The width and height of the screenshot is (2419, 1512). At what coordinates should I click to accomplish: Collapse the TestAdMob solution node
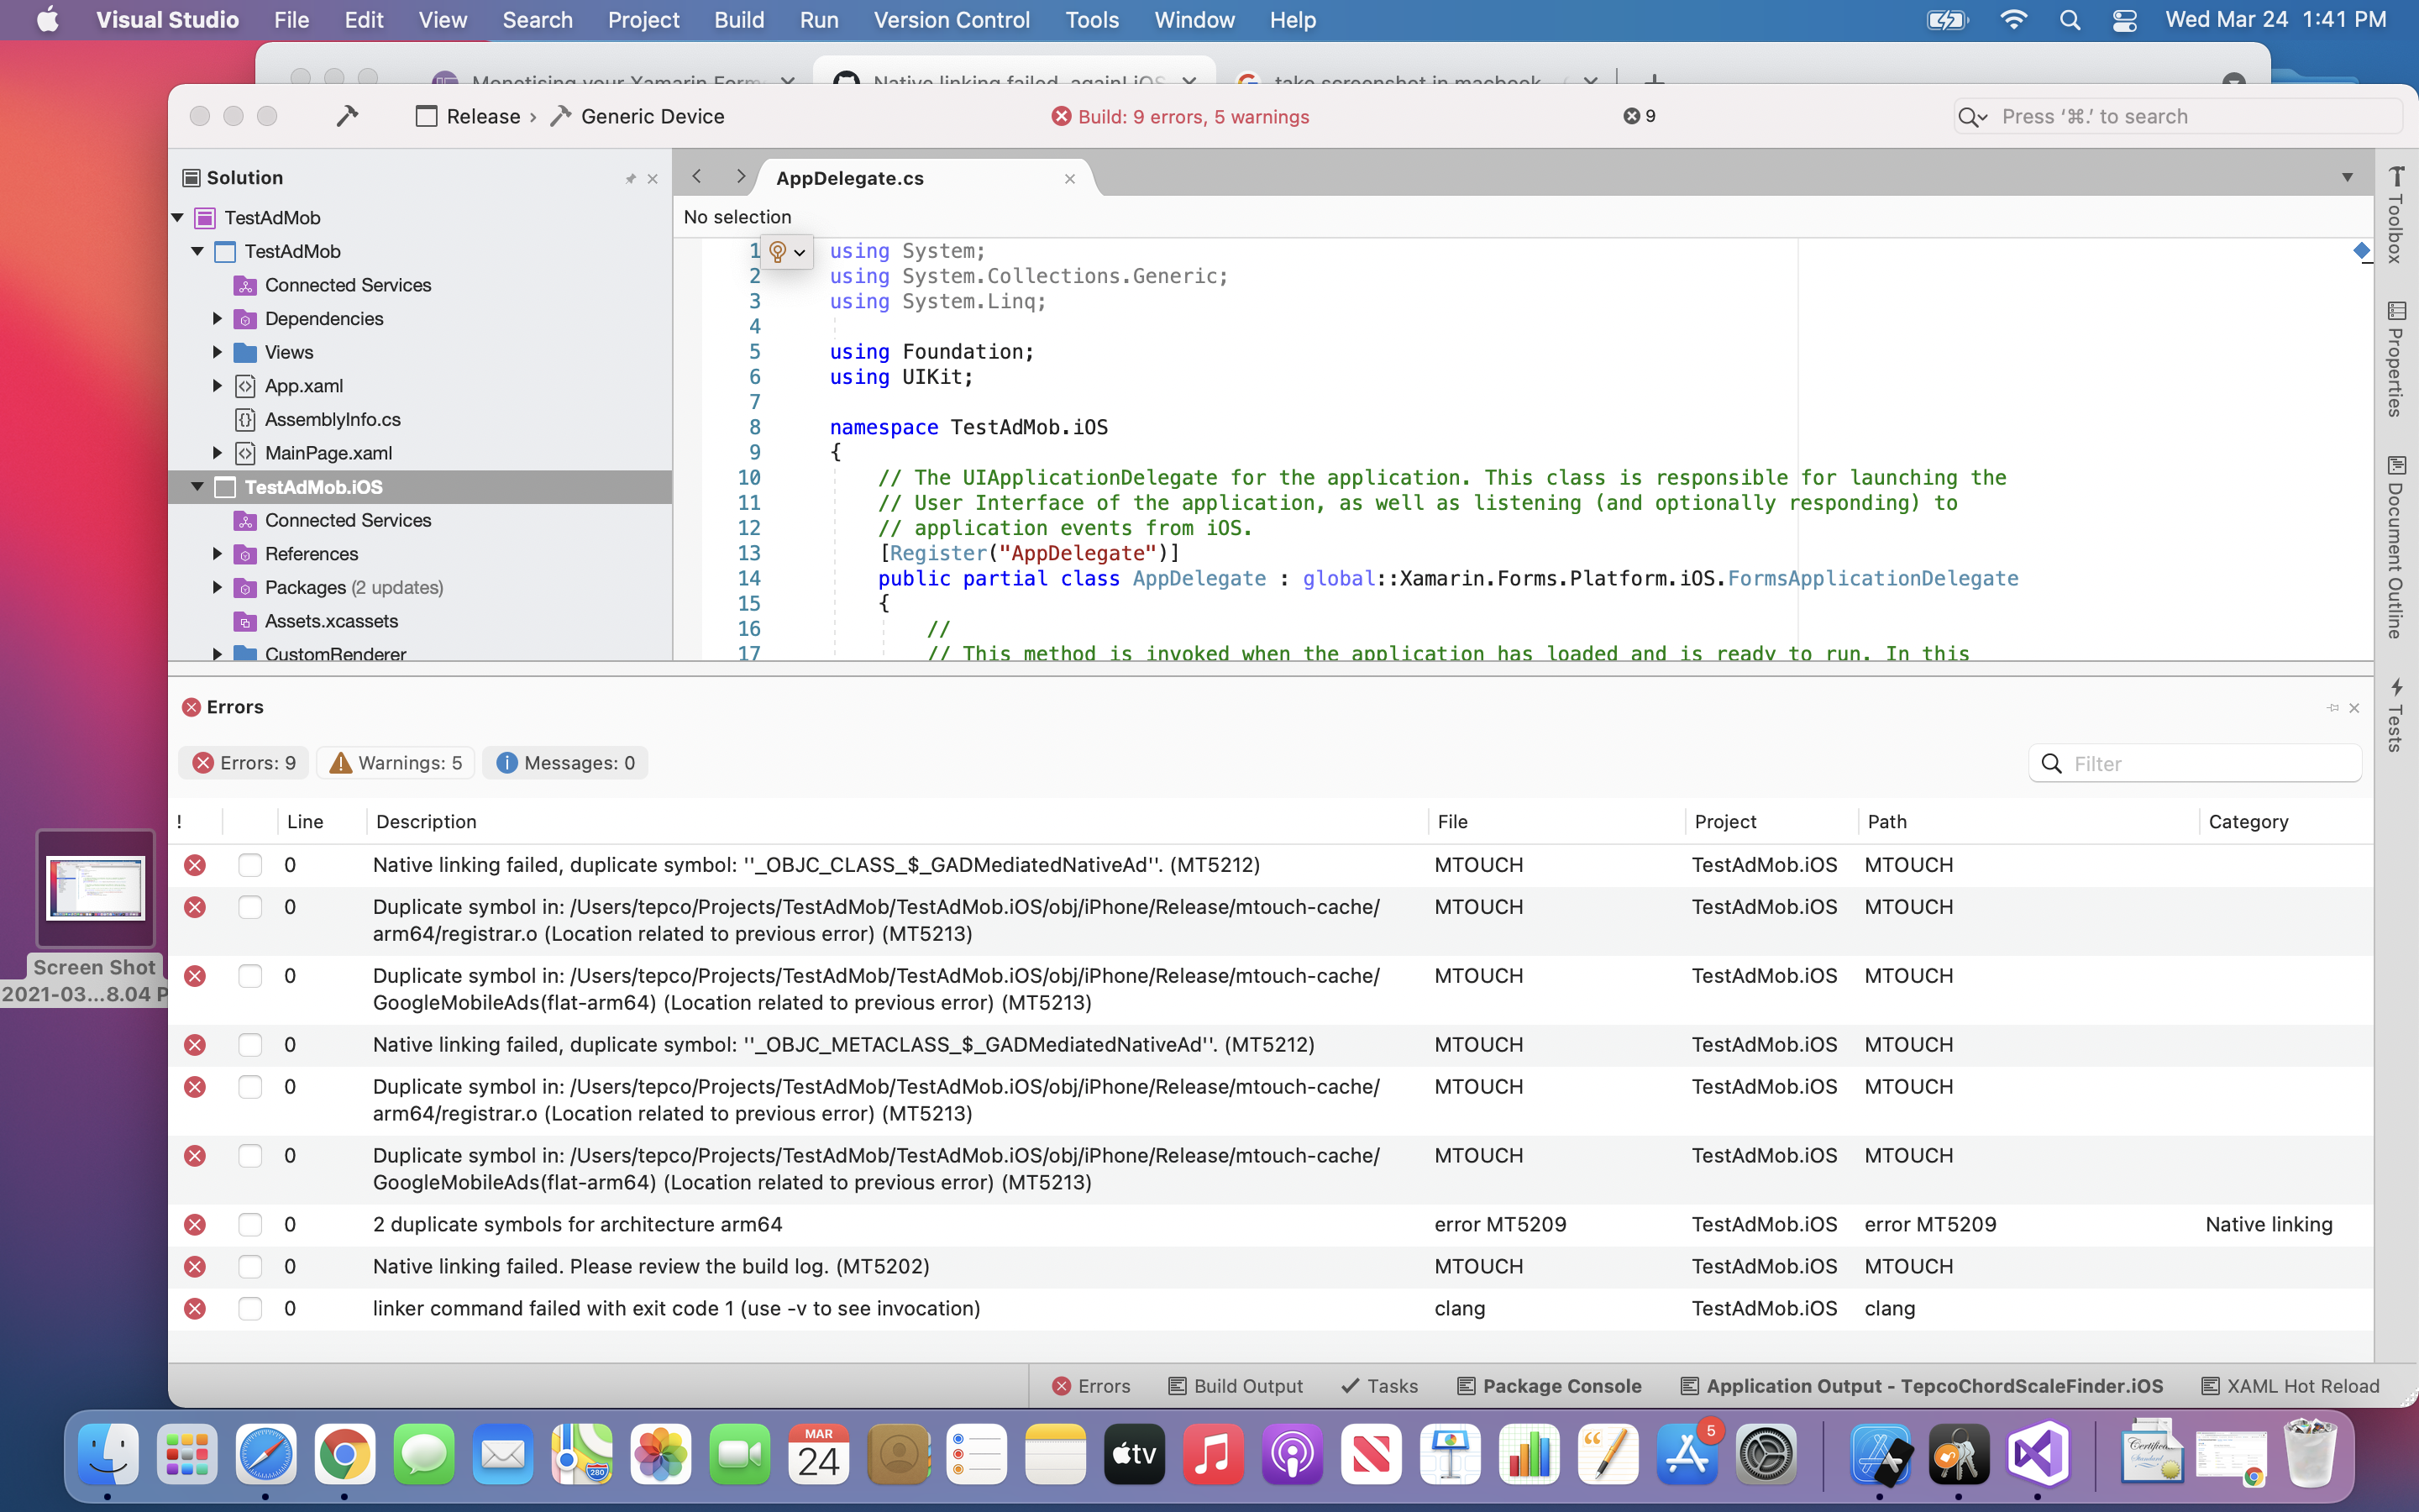[x=178, y=217]
